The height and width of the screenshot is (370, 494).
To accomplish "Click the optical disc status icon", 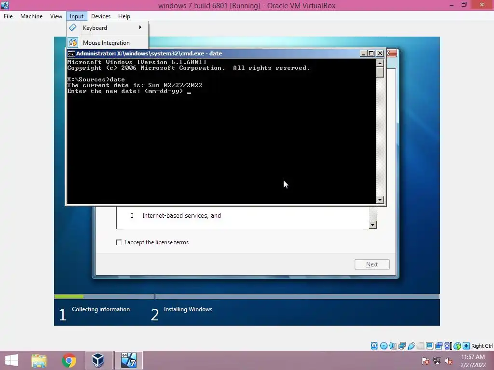I will (384, 346).
